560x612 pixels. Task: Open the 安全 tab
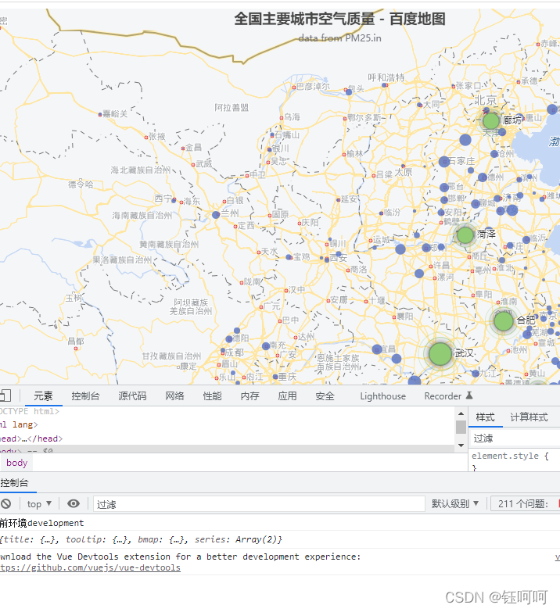pyautogui.click(x=325, y=395)
